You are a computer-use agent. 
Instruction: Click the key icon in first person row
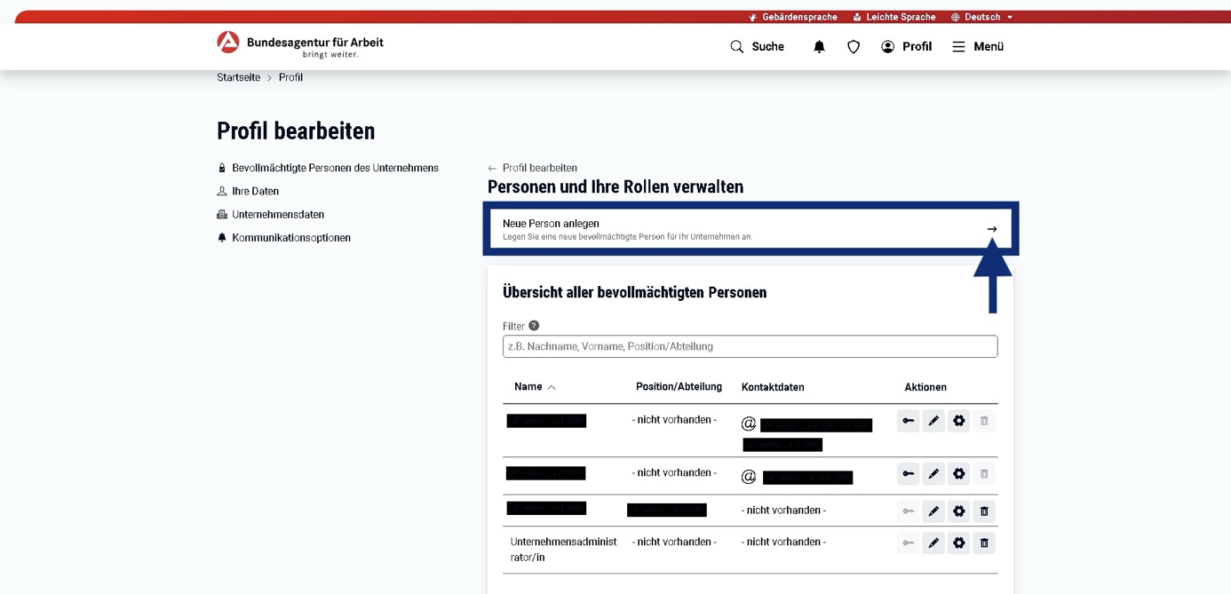pos(908,421)
